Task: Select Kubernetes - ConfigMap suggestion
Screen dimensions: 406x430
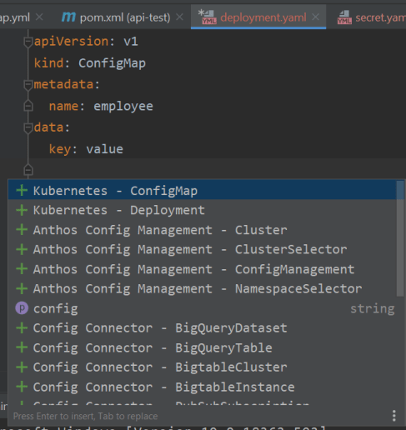Action: pyautogui.click(x=203, y=191)
